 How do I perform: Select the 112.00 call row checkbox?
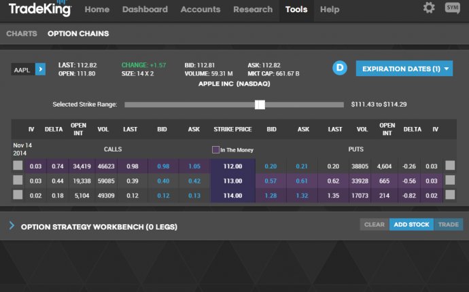click(x=18, y=166)
